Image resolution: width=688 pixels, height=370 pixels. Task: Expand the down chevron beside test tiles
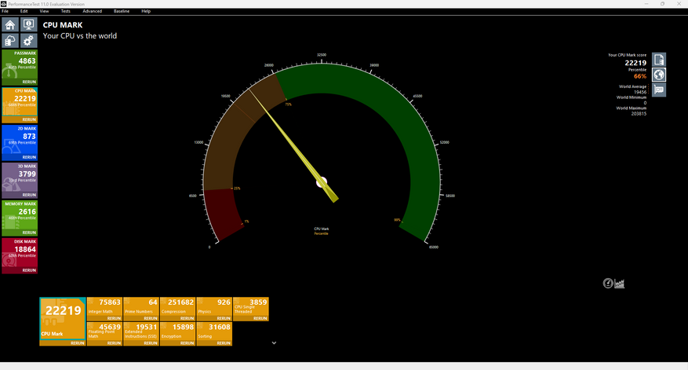274,343
